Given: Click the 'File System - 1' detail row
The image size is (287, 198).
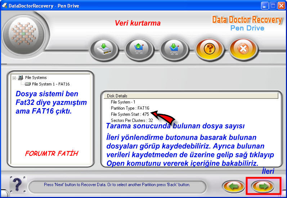Looking at the screenshot, I should pos(123,102).
